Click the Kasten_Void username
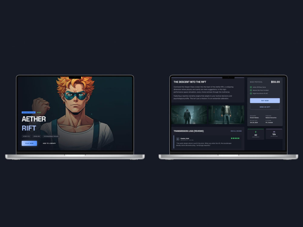 [185, 138]
